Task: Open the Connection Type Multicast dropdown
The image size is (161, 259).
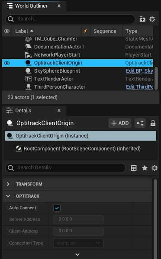Action: tap(78, 243)
